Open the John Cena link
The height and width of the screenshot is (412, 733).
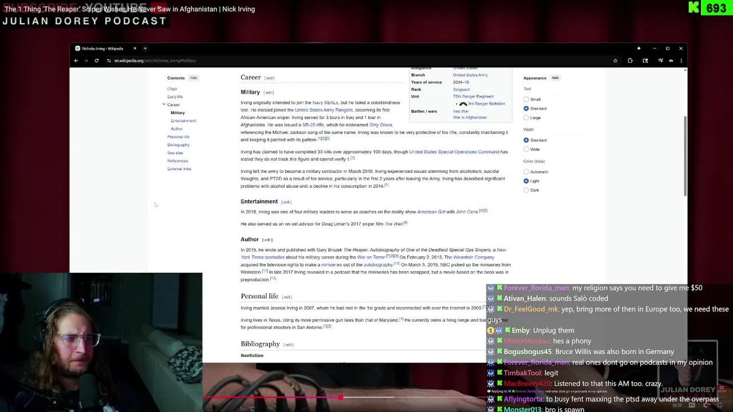[x=467, y=212]
